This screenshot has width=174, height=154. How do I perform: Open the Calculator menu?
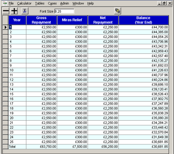(x=24, y=3)
